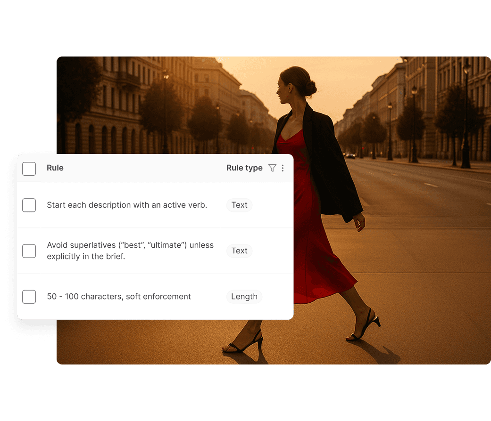Click the Text tag on the active verb row
The height and width of the screenshot is (421, 491).
coord(239,205)
